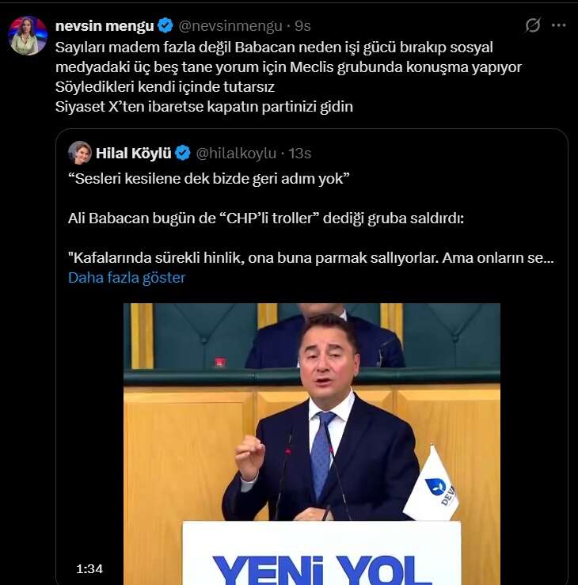Click the "Sesleri kesilene dek" quote line

pyautogui.click(x=207, y=179)
